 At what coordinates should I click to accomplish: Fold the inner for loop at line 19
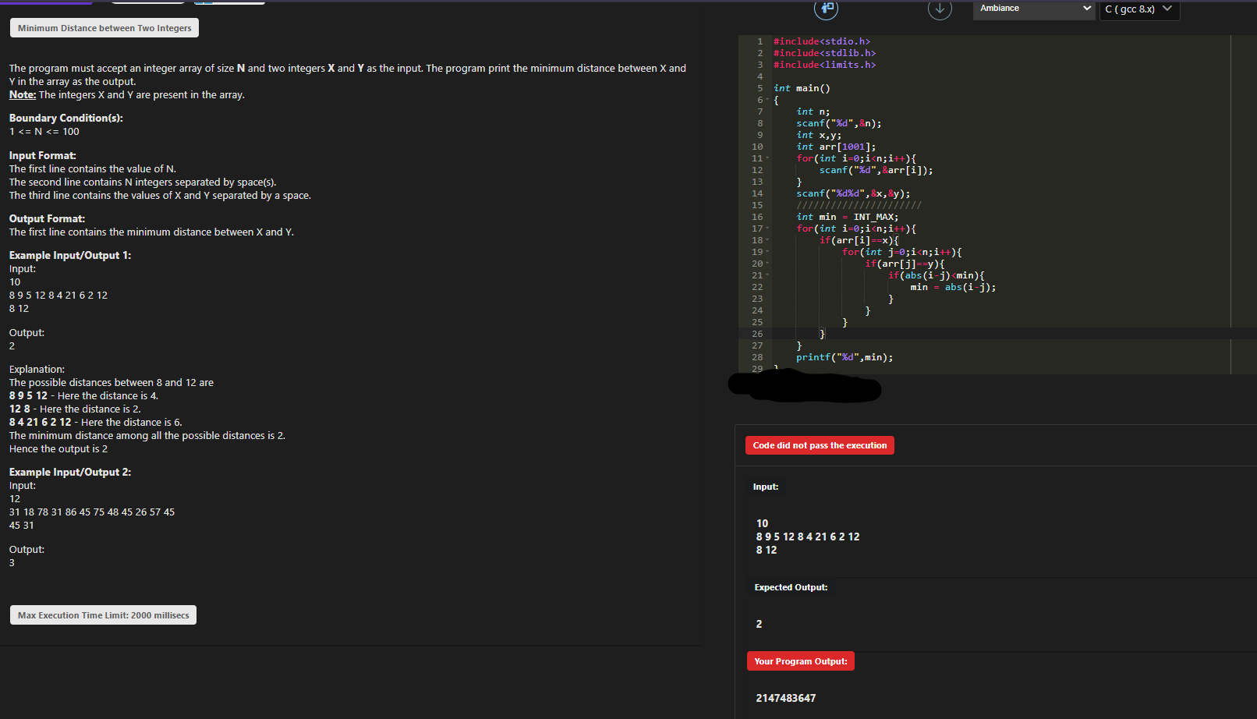(768, 252)
